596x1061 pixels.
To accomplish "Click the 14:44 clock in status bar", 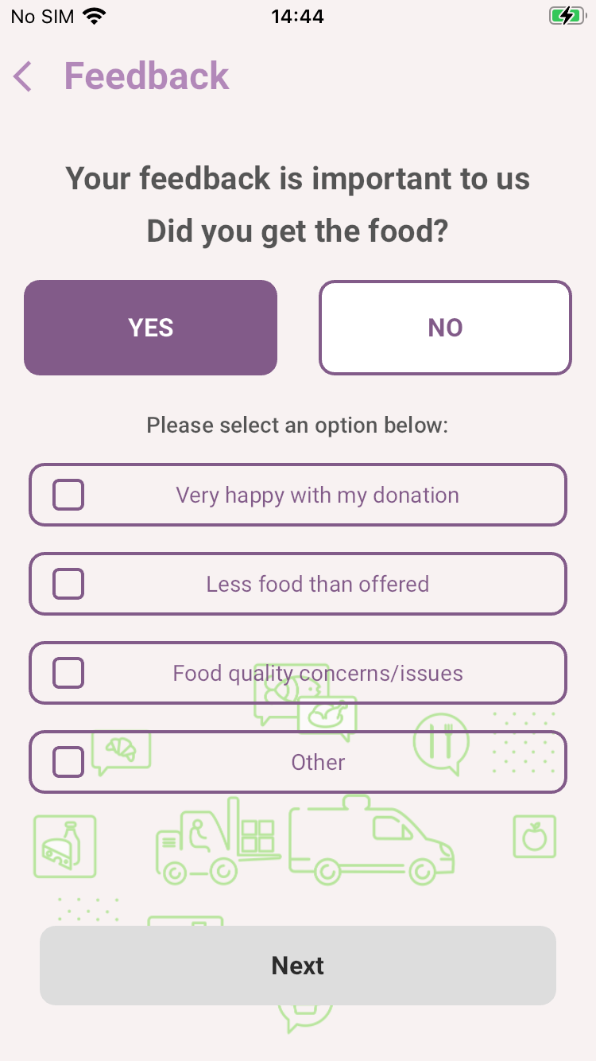I will (297, 17).
